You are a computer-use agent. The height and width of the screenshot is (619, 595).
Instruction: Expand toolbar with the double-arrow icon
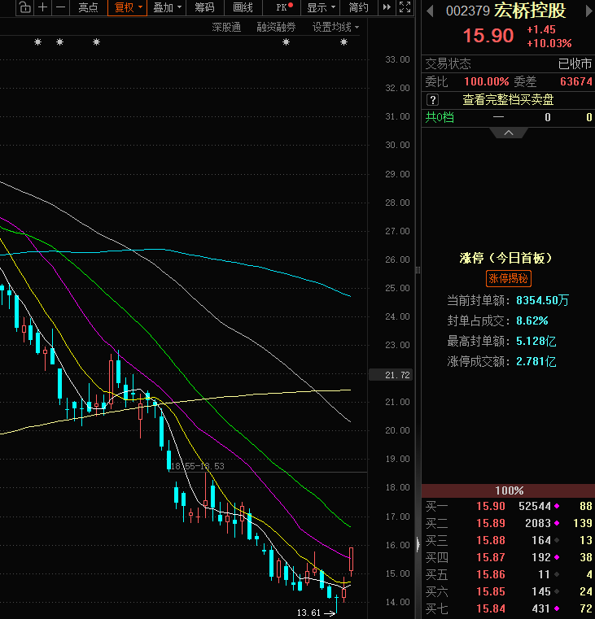click(387, 7)
